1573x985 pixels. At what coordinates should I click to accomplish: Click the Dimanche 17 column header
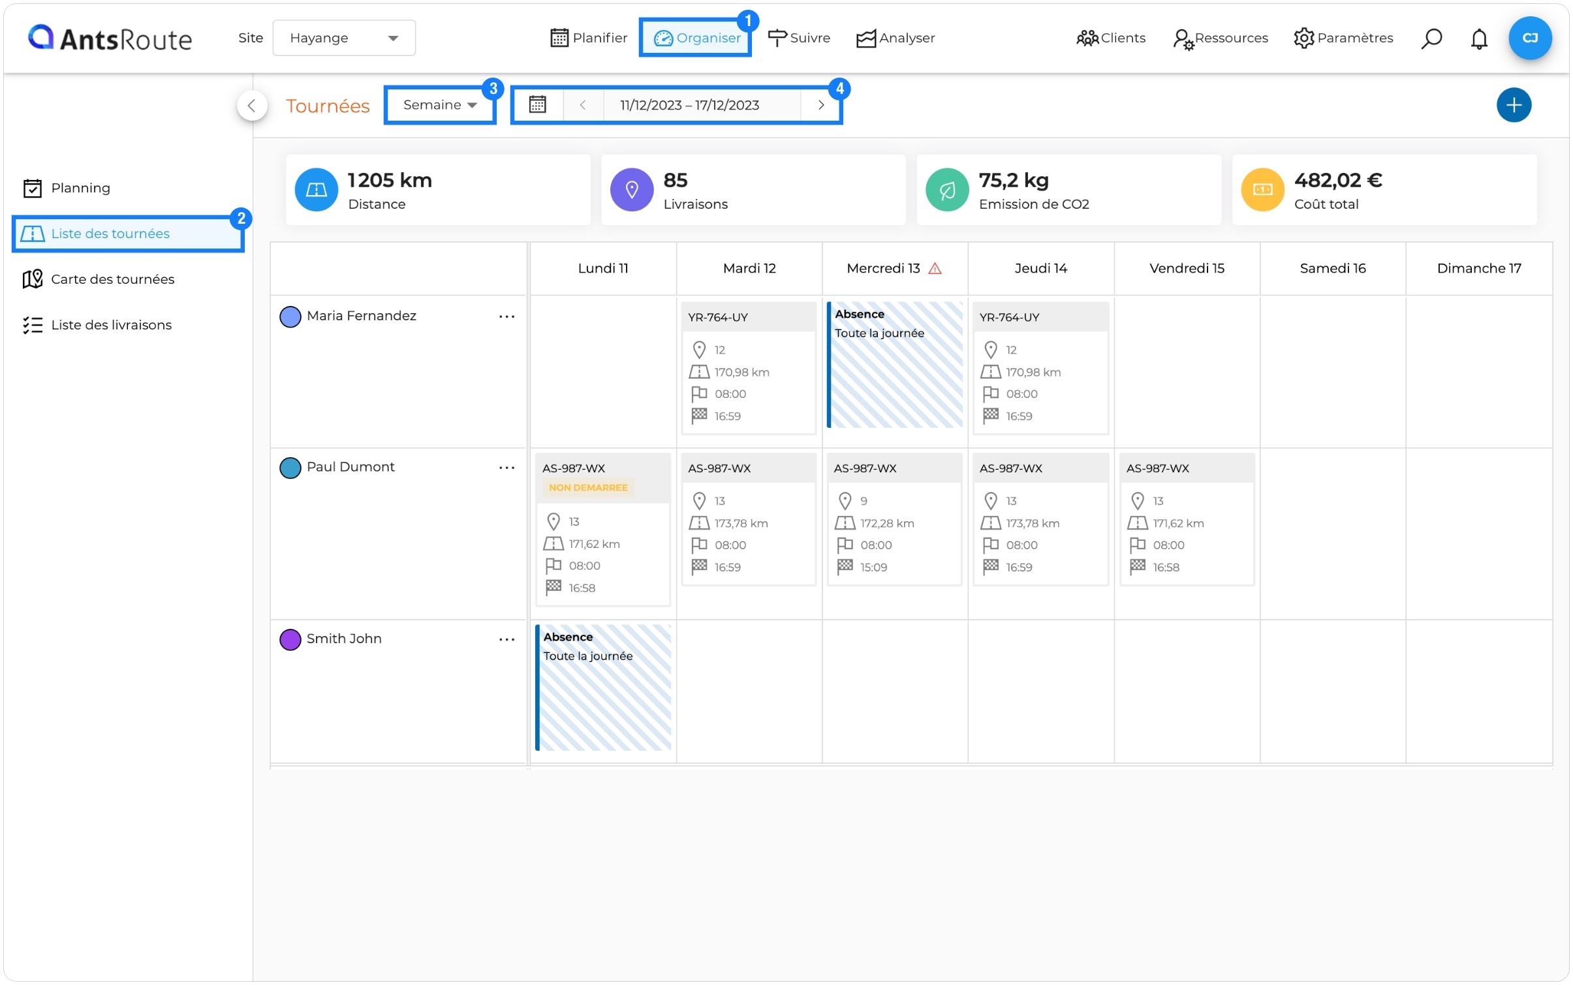pos(1478,268)
